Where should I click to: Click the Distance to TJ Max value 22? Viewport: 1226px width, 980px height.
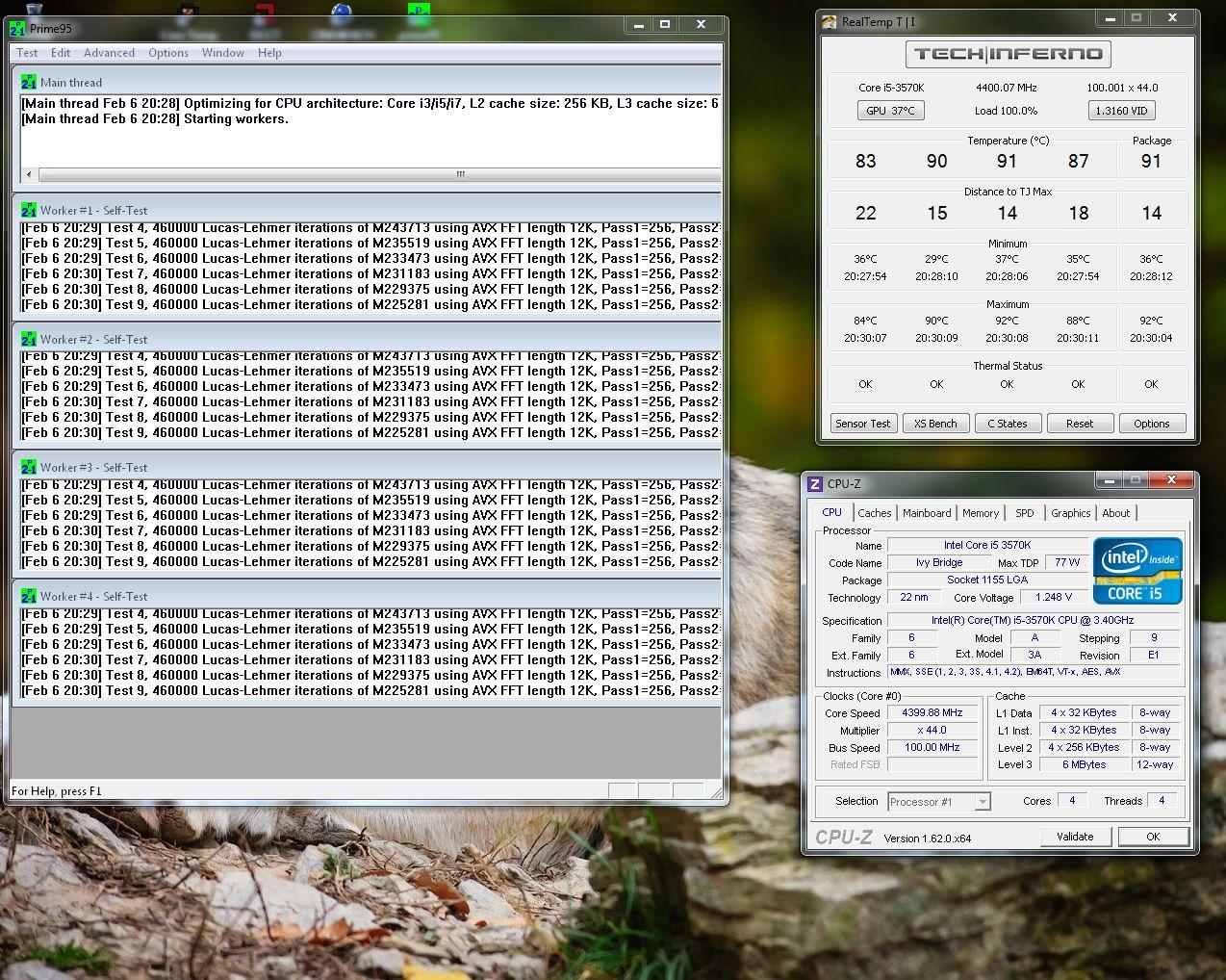point(866,213)
